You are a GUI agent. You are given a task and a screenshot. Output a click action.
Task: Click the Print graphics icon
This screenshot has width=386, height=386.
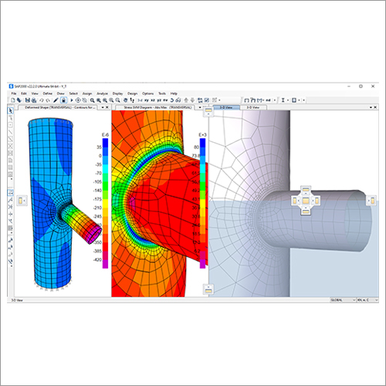coord(33,100)
